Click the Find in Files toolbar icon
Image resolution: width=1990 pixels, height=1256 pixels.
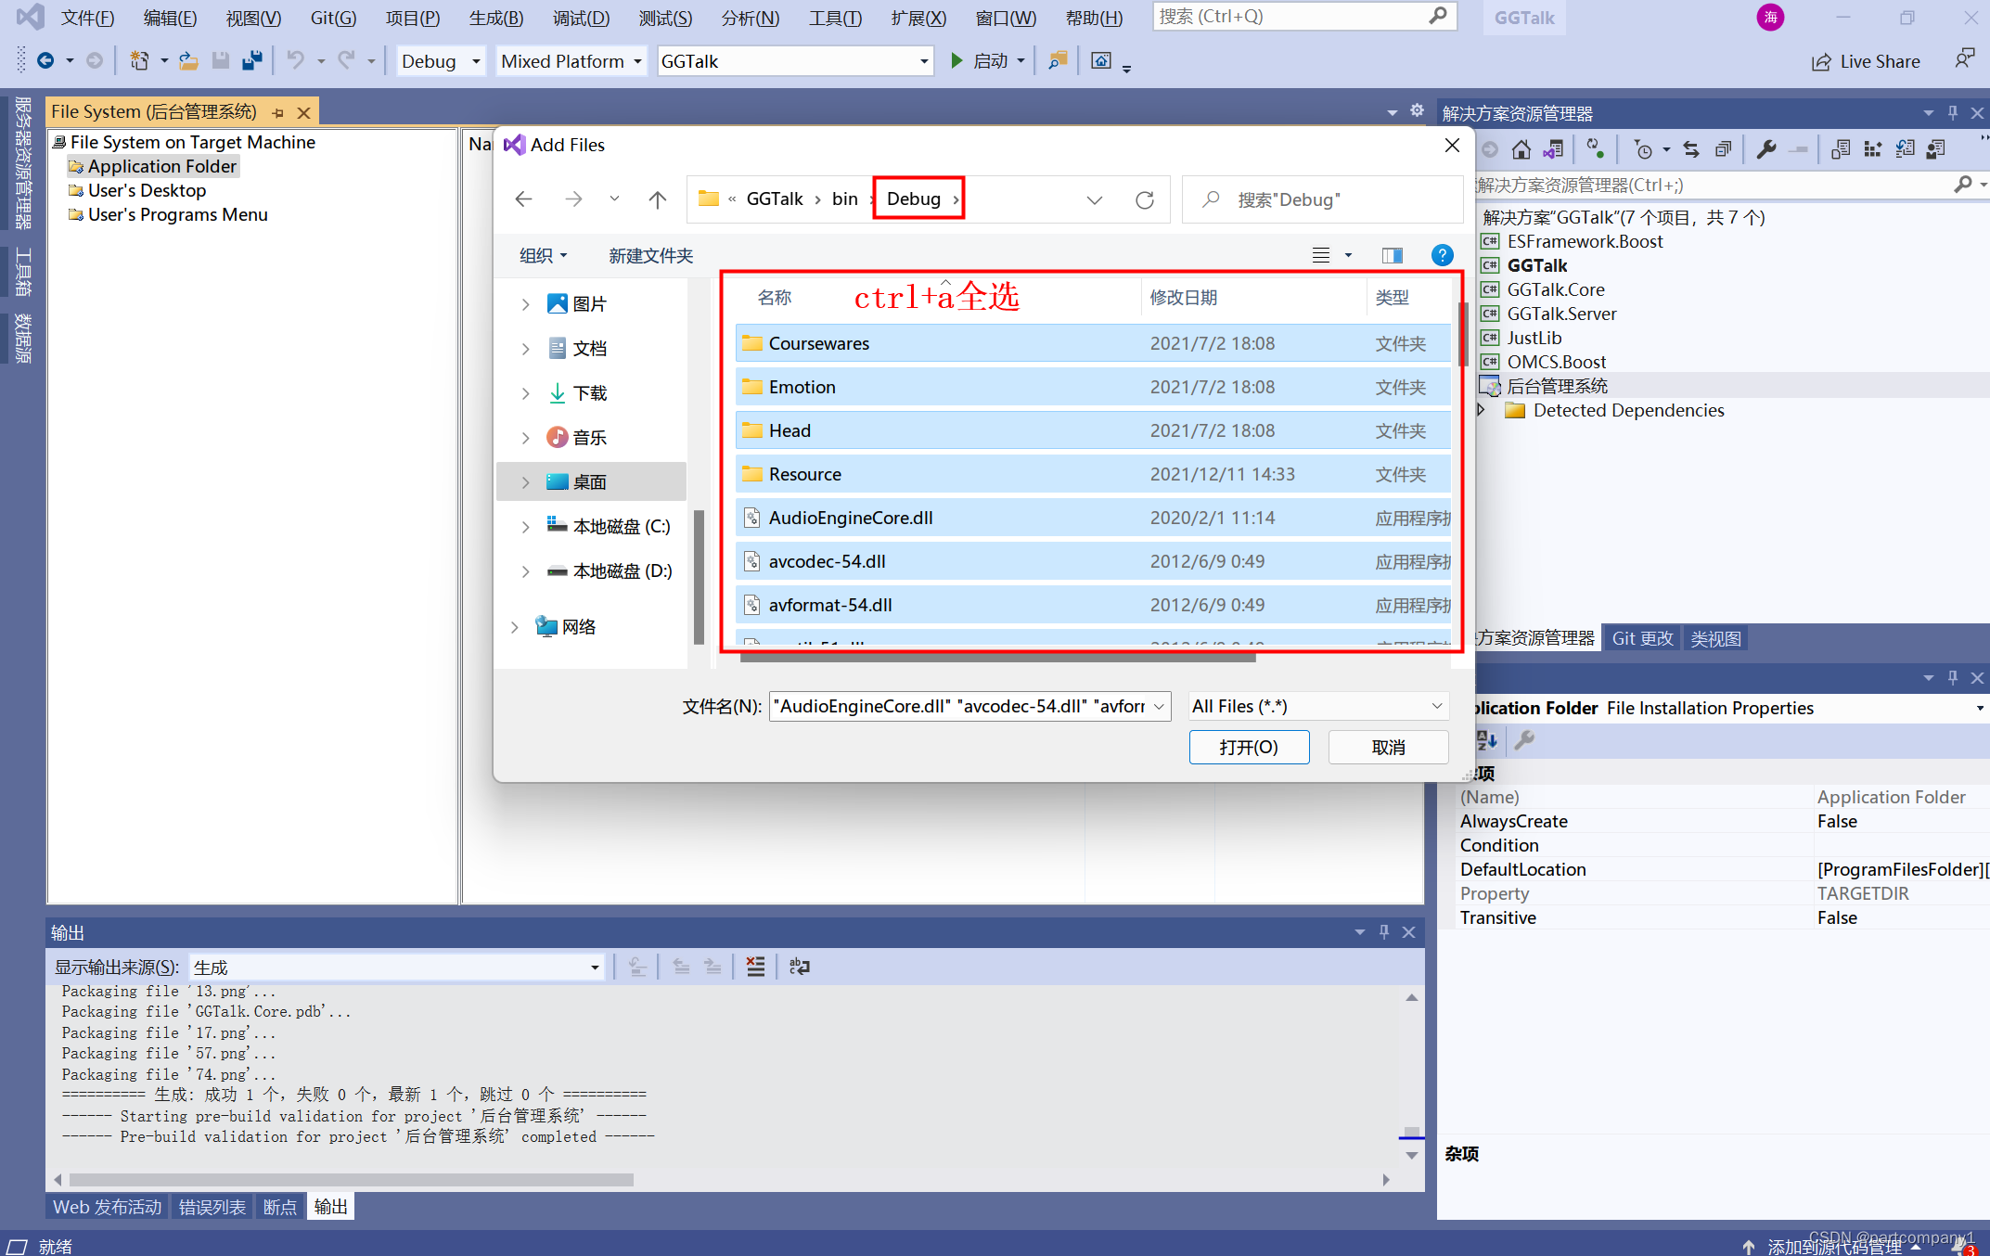pyautogui.click(x=1058, y=61)
